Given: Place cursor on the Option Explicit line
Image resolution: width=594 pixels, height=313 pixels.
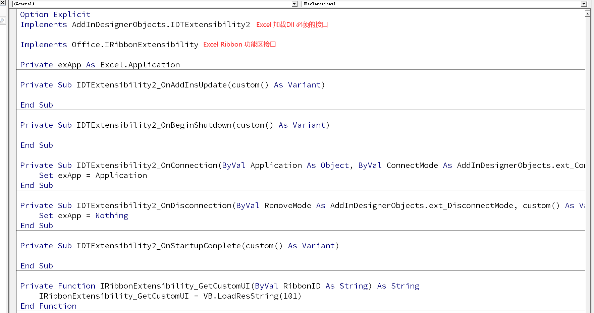Looking at the screenshot, I should (55, 14).
